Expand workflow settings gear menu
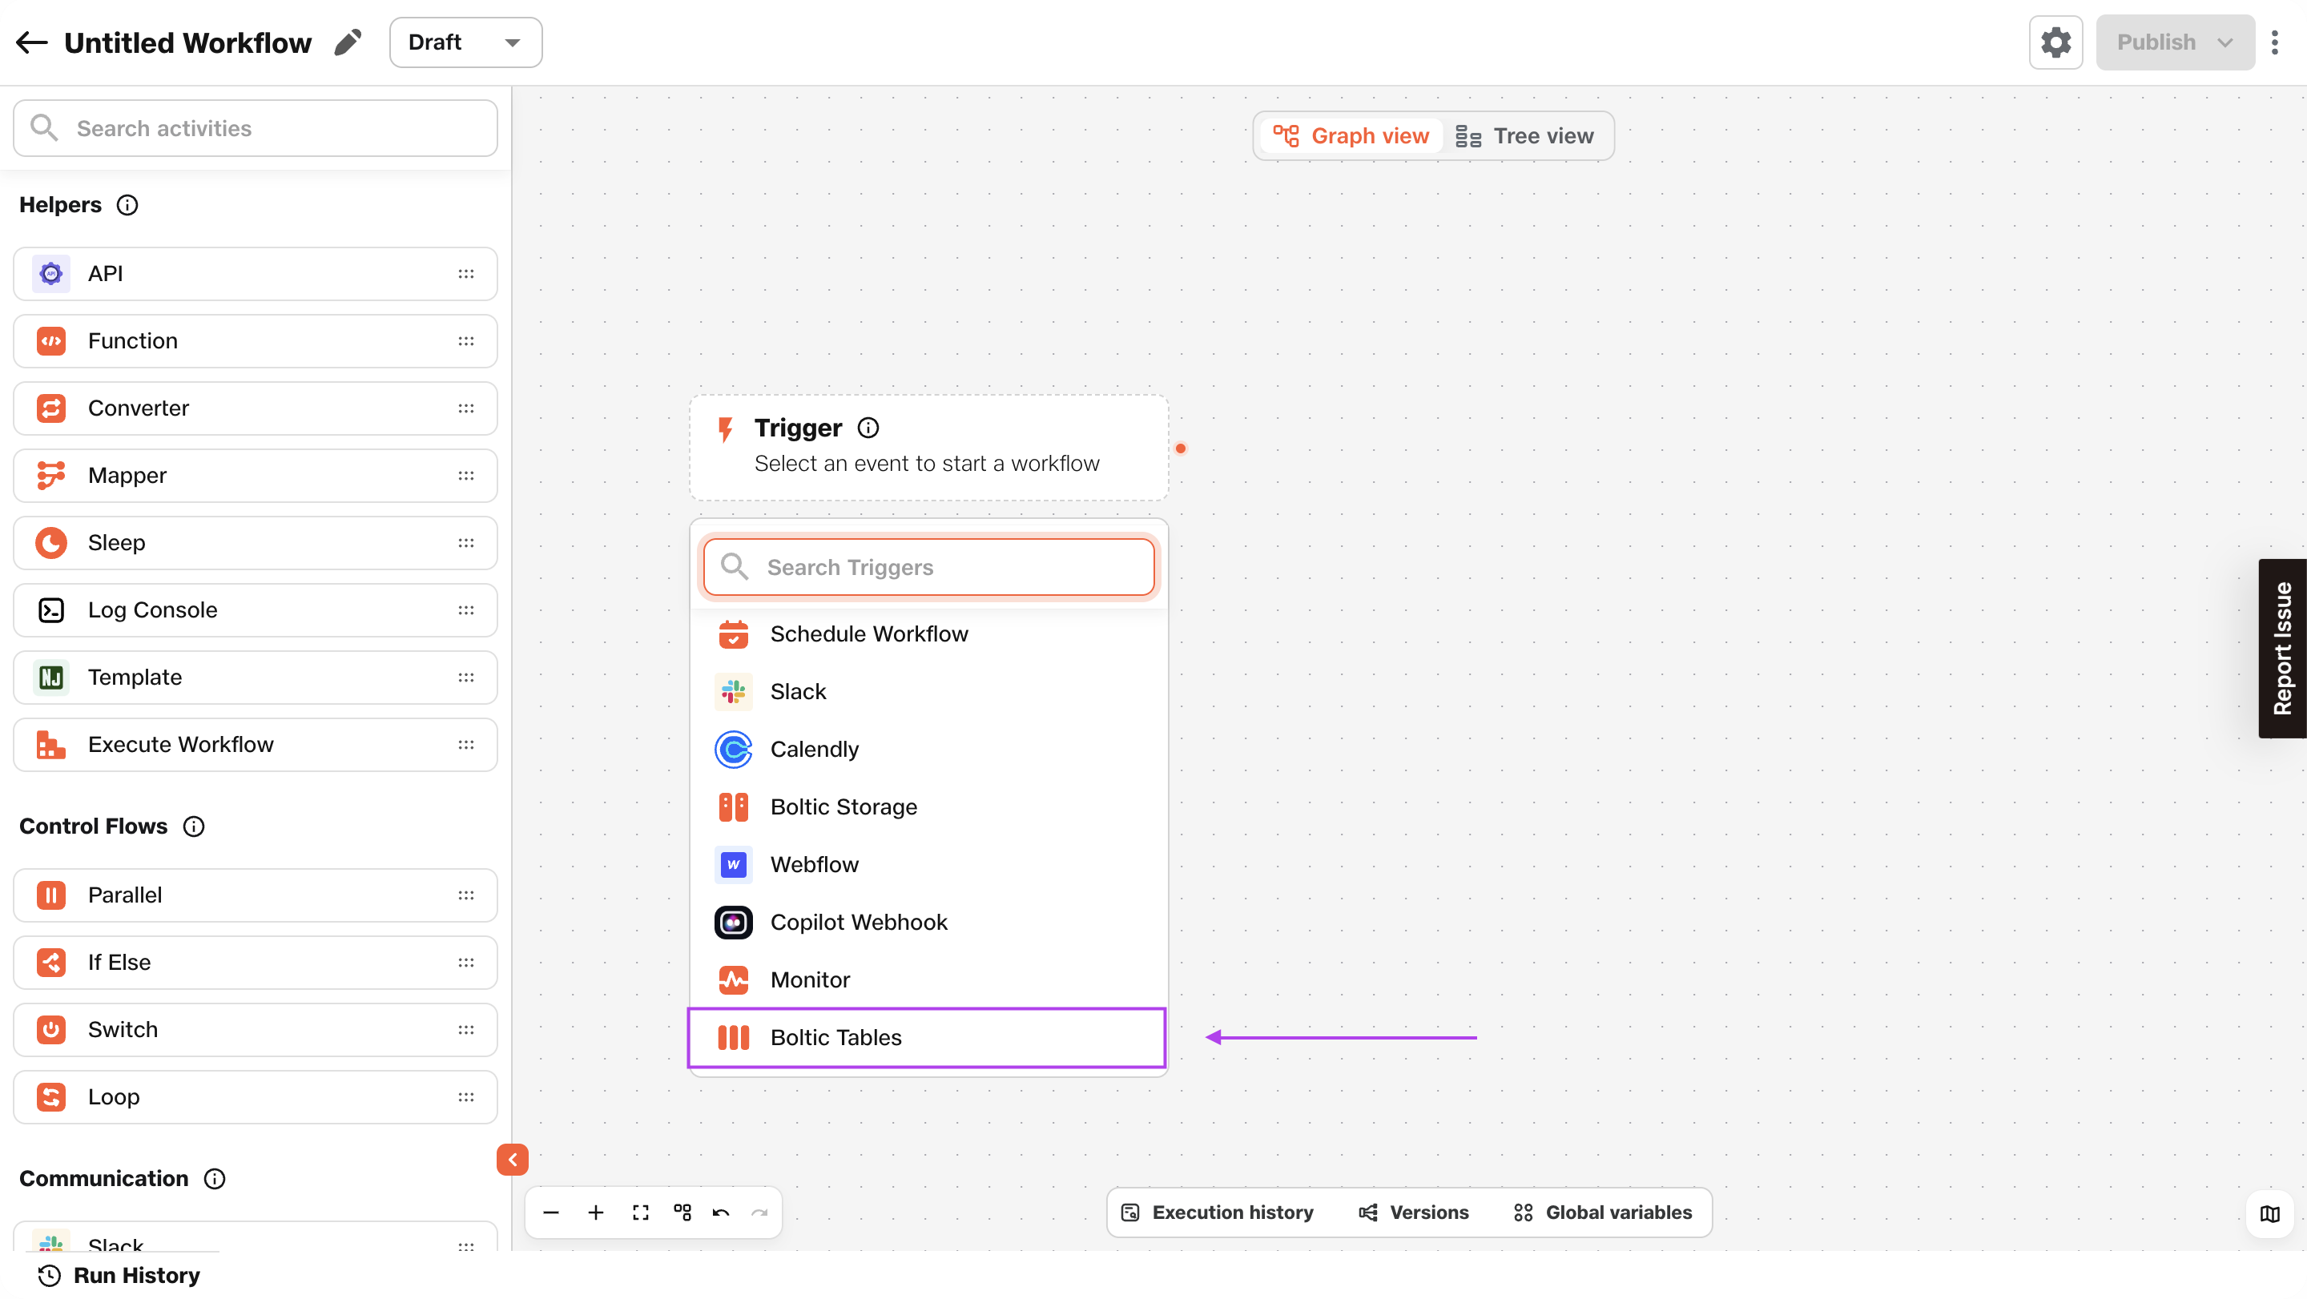The width and height of the screenshot is (2307, 1299). pyautogui.click(x=2055, y=42)
